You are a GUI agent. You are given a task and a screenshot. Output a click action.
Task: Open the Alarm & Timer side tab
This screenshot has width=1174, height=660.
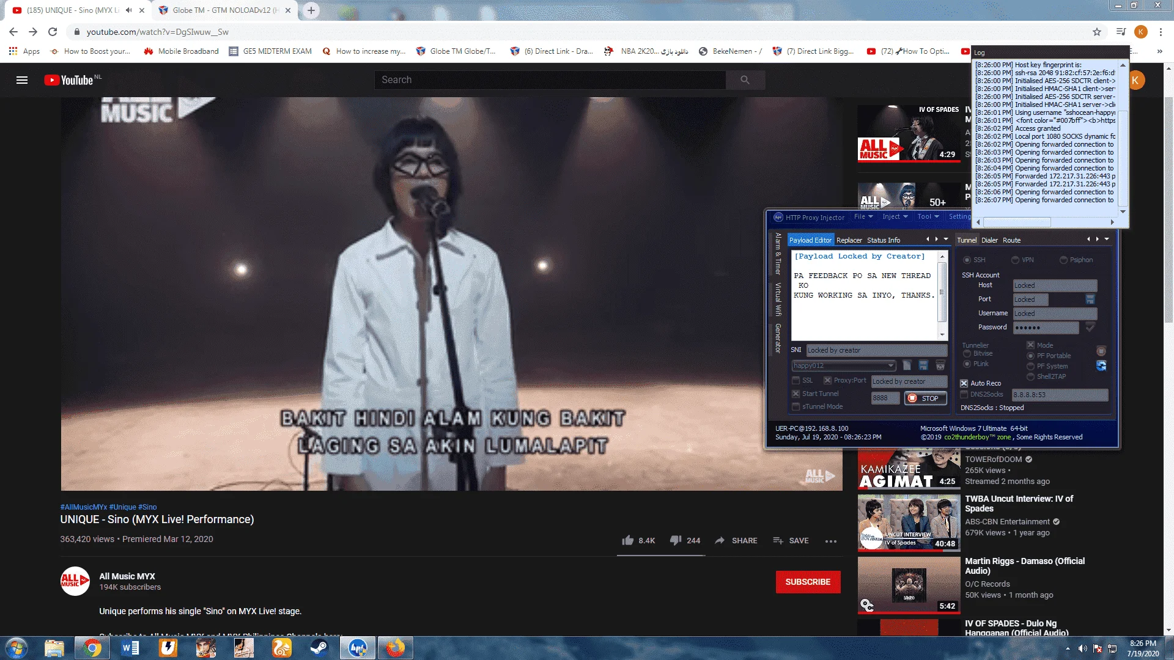click(778, 254)
